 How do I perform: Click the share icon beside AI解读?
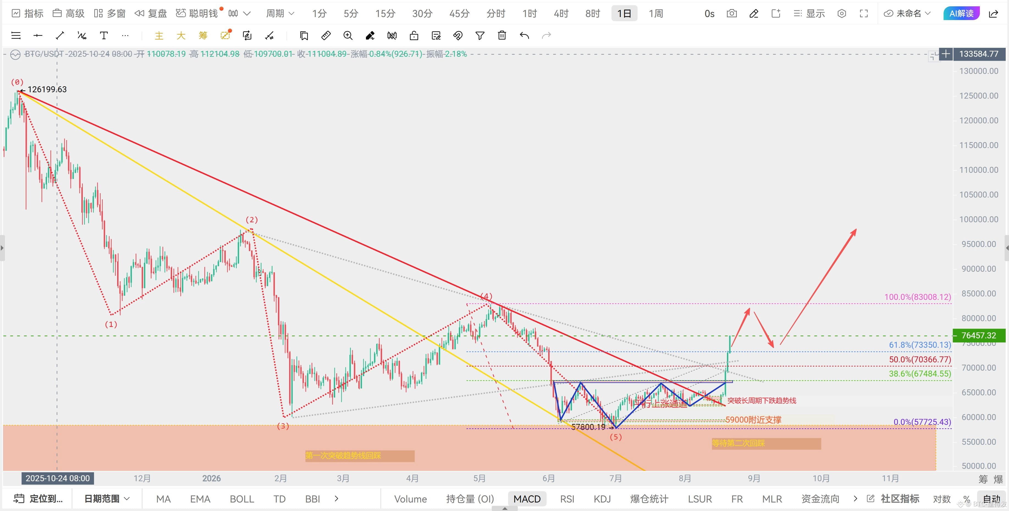tap(994, 14)
